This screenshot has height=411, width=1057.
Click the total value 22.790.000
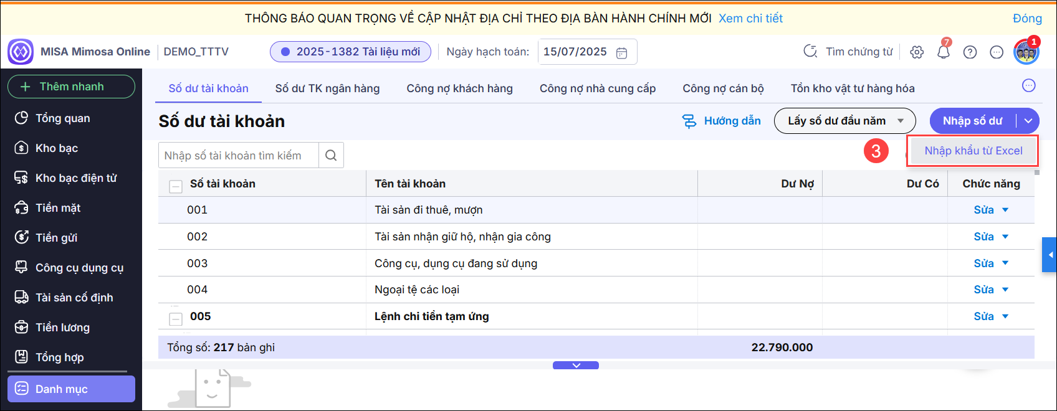click(x=782, y=347)
